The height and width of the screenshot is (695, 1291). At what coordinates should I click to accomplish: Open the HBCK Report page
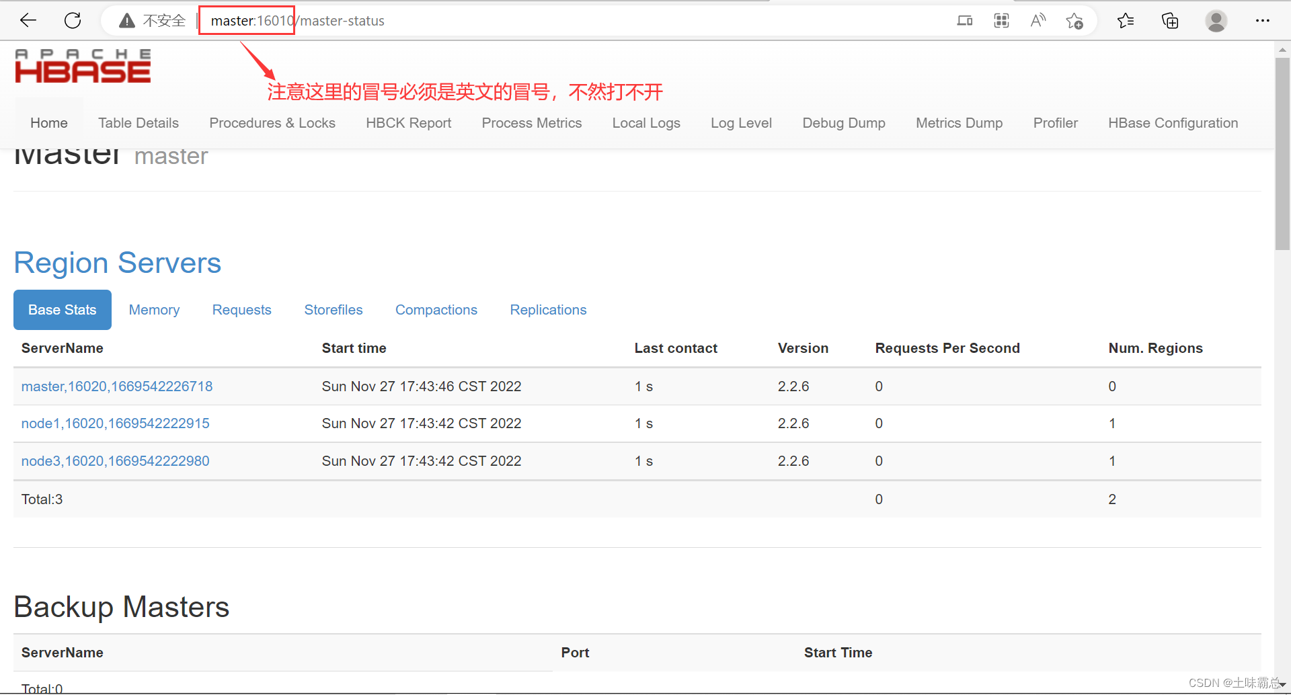pos(408,123)
